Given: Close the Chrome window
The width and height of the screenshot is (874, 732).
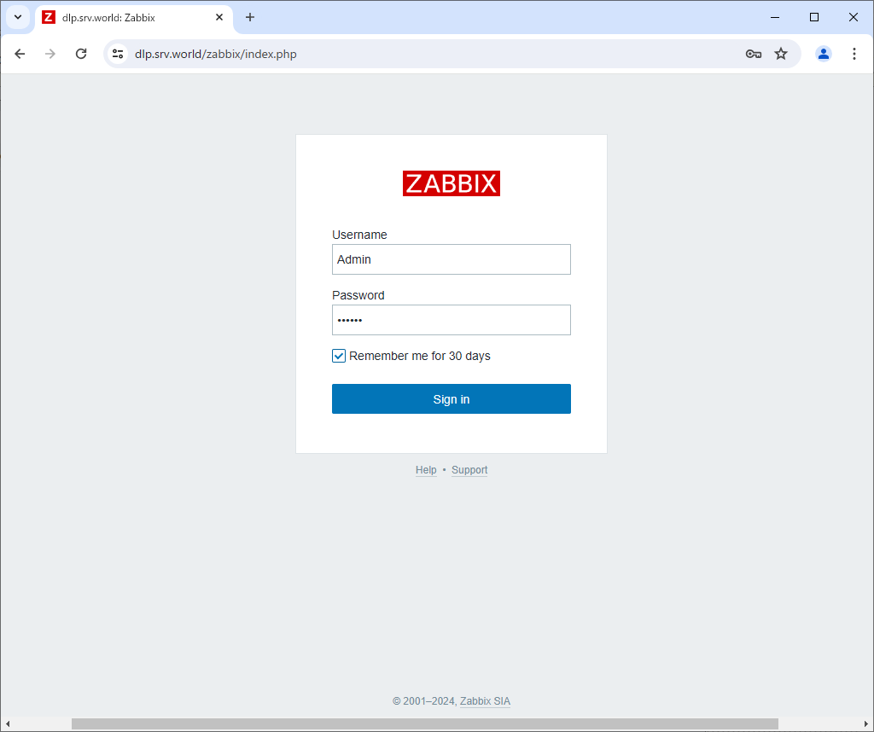Looking at the screenshot, I should 854,17.
